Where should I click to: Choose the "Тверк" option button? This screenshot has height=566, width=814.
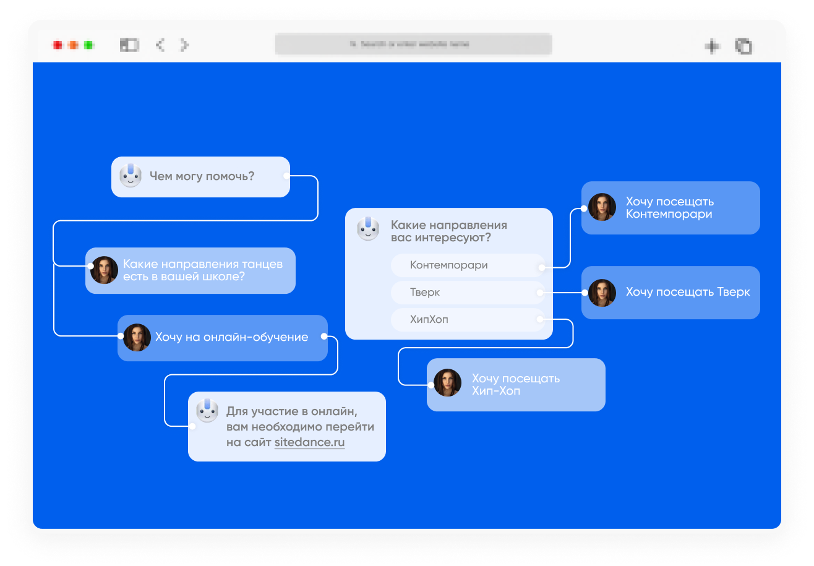coord(468,292)
